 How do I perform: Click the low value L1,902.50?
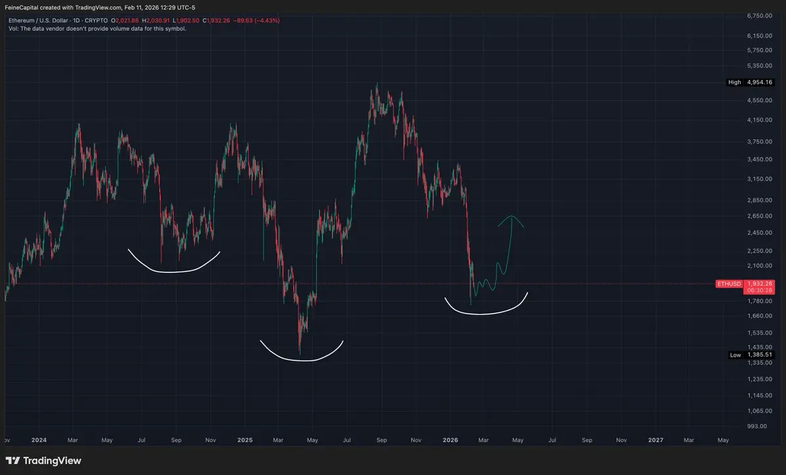pyautogui.click(x=187, y=21)
